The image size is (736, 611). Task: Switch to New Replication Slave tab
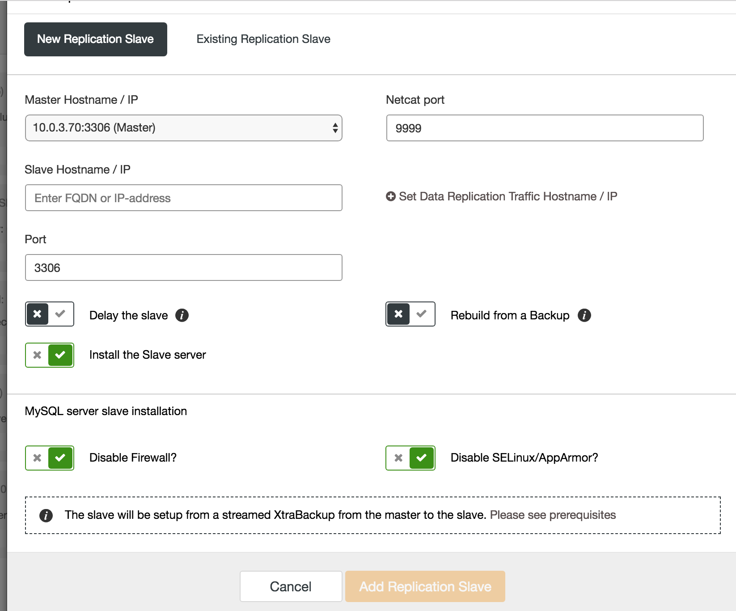pyautogui.click(x=96, y=39)
